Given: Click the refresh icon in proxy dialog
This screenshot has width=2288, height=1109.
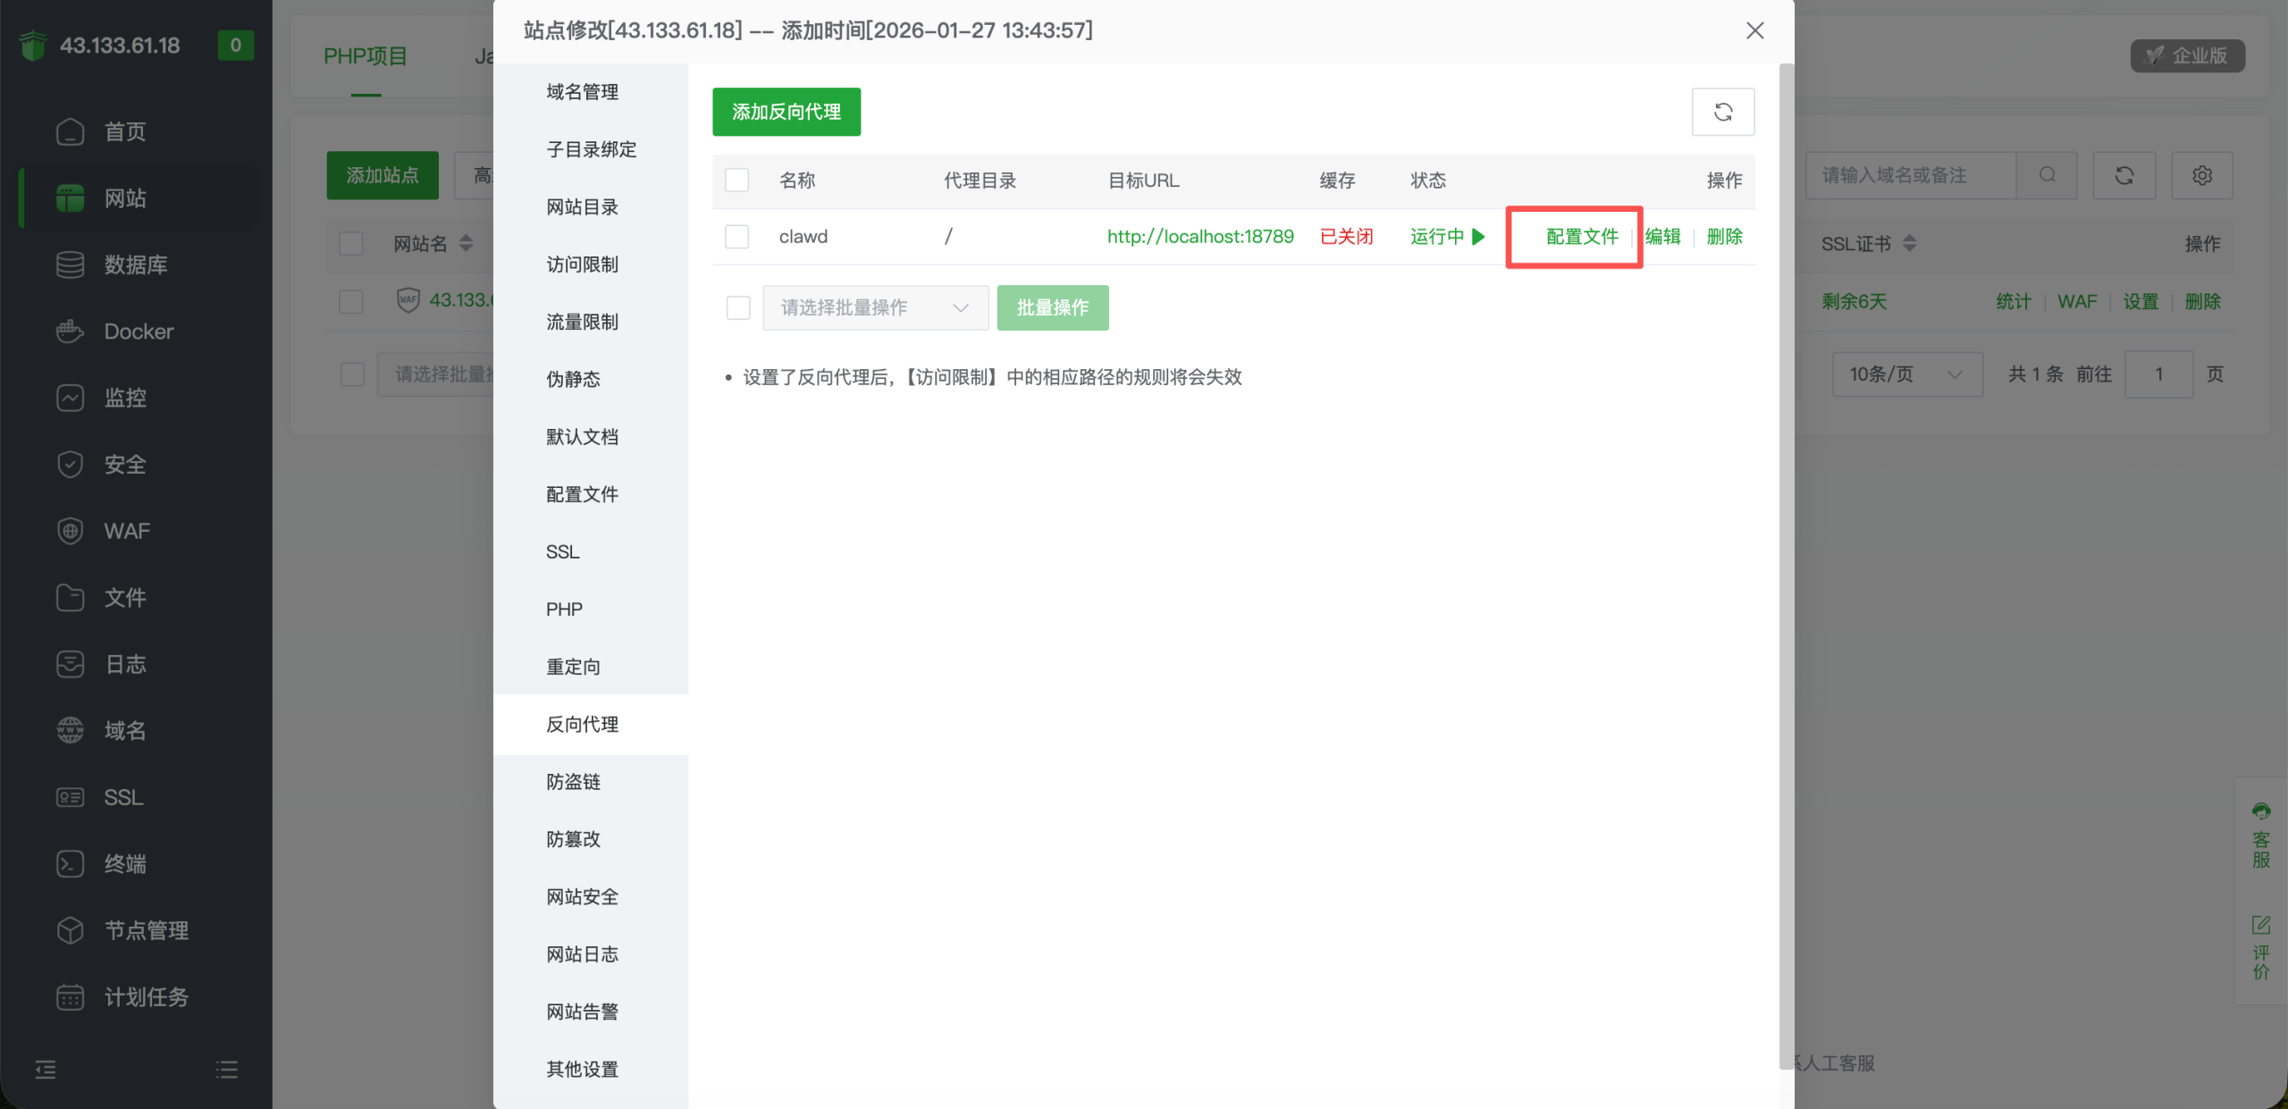Looking at the screenshot, I should (x=1722, y=112).
